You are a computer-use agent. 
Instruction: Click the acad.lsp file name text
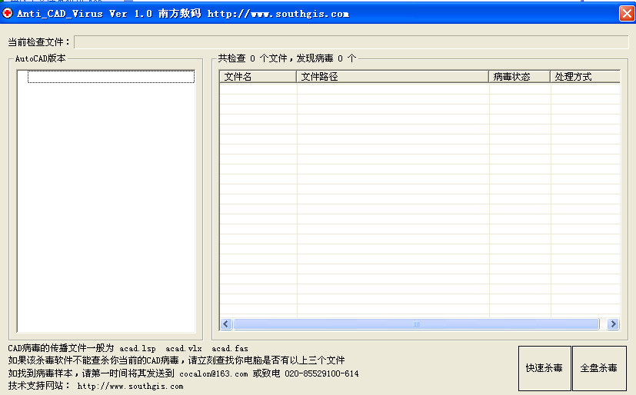[x=137, y=349]
